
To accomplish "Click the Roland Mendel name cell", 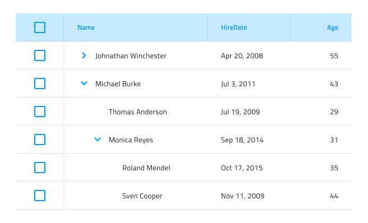I will [135, 168].
